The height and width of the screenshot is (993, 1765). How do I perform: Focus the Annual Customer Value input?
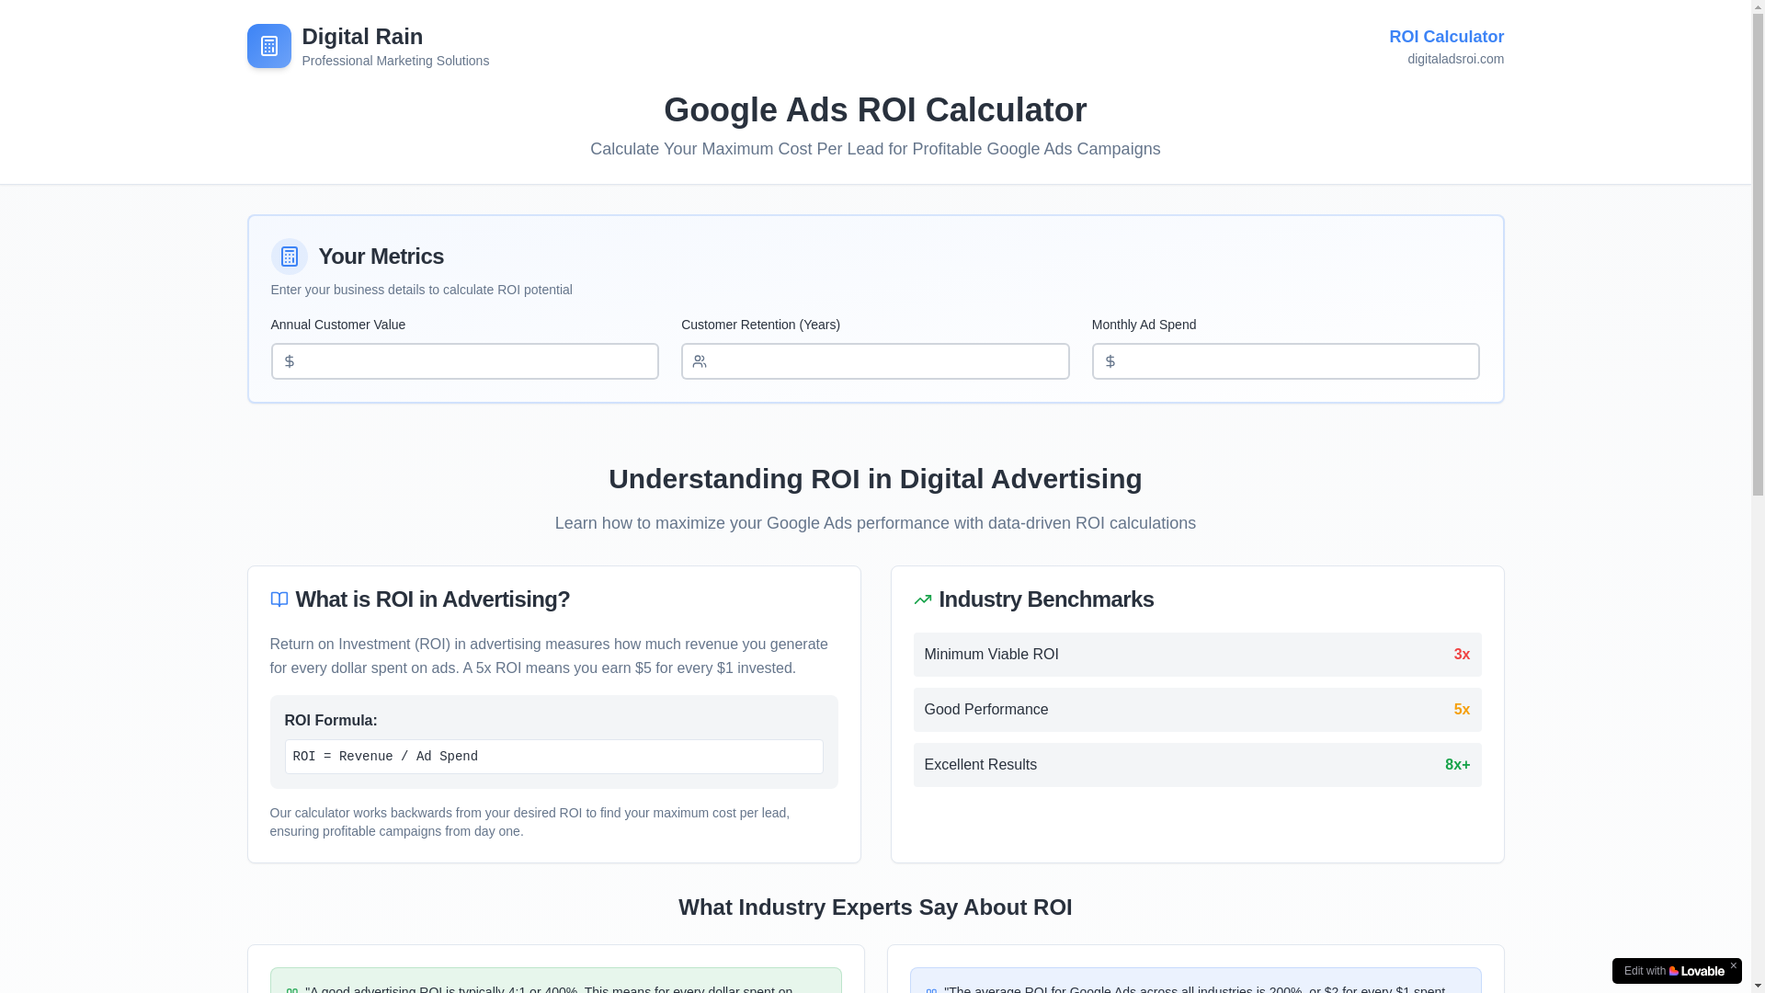coord(464,361)
